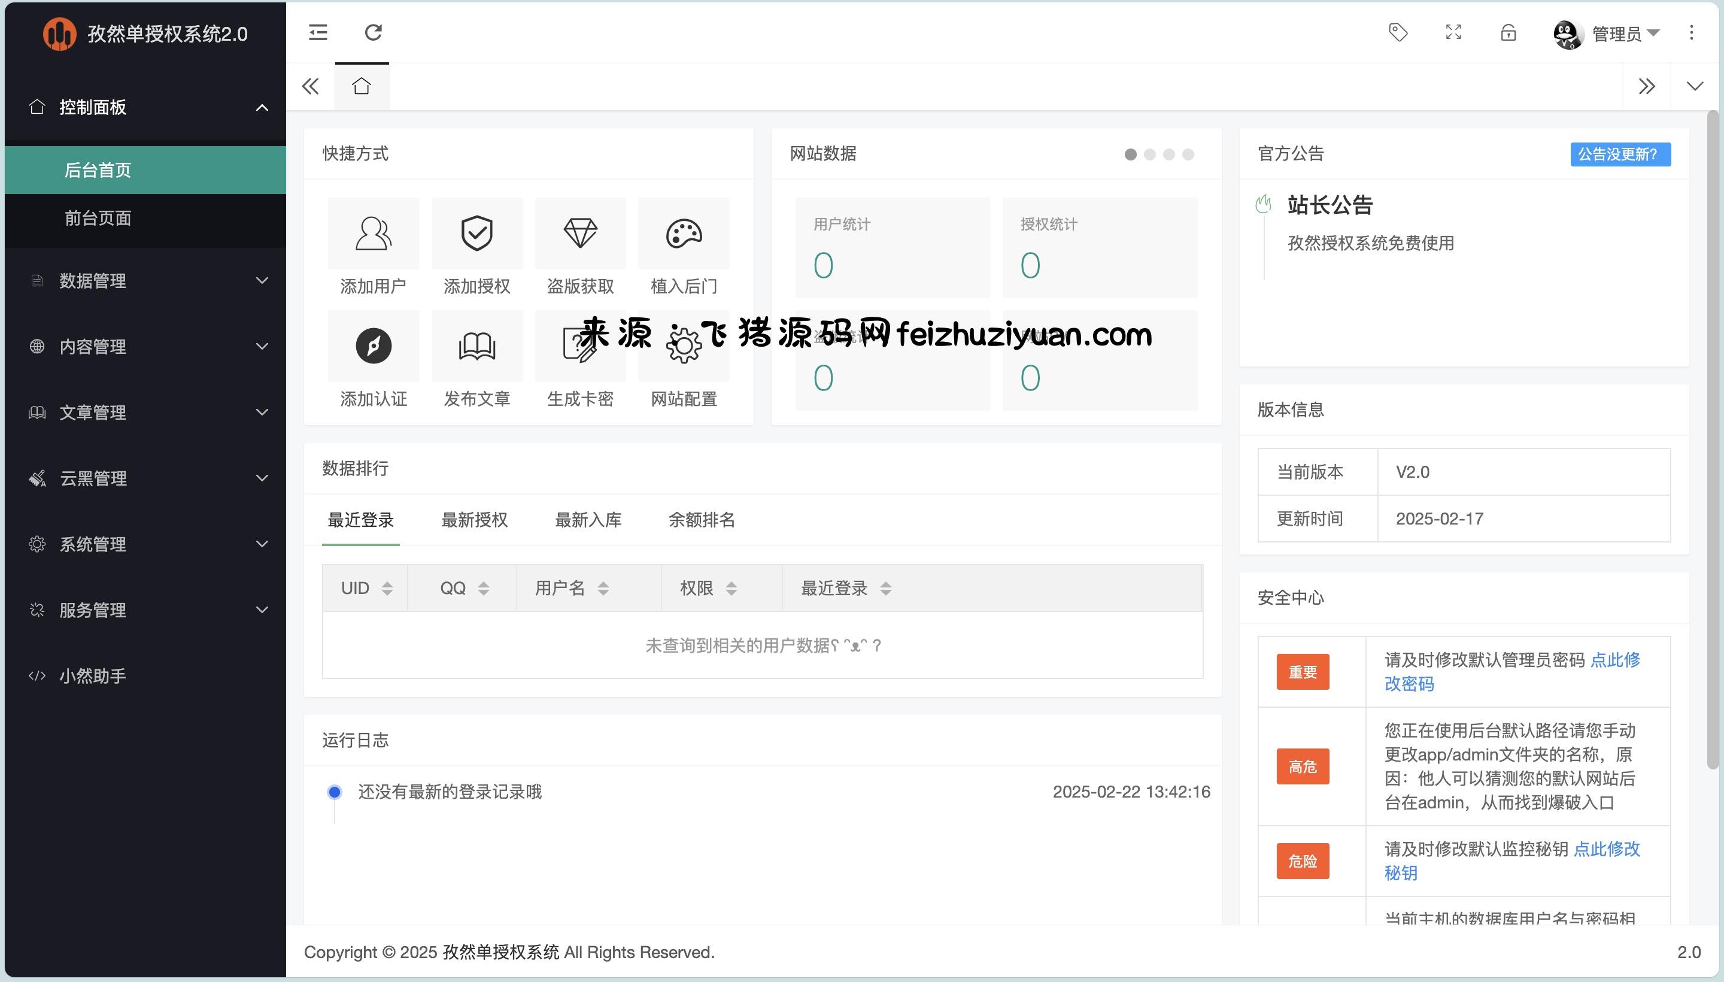Click the 添加用户 shortcut icon
Screen dimensions: 1724x982
pyautogui.click(x=373, y=234)
